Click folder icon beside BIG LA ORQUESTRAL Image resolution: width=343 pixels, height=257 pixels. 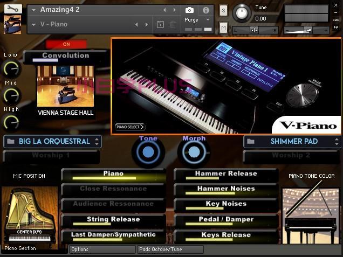pos(10,141)
